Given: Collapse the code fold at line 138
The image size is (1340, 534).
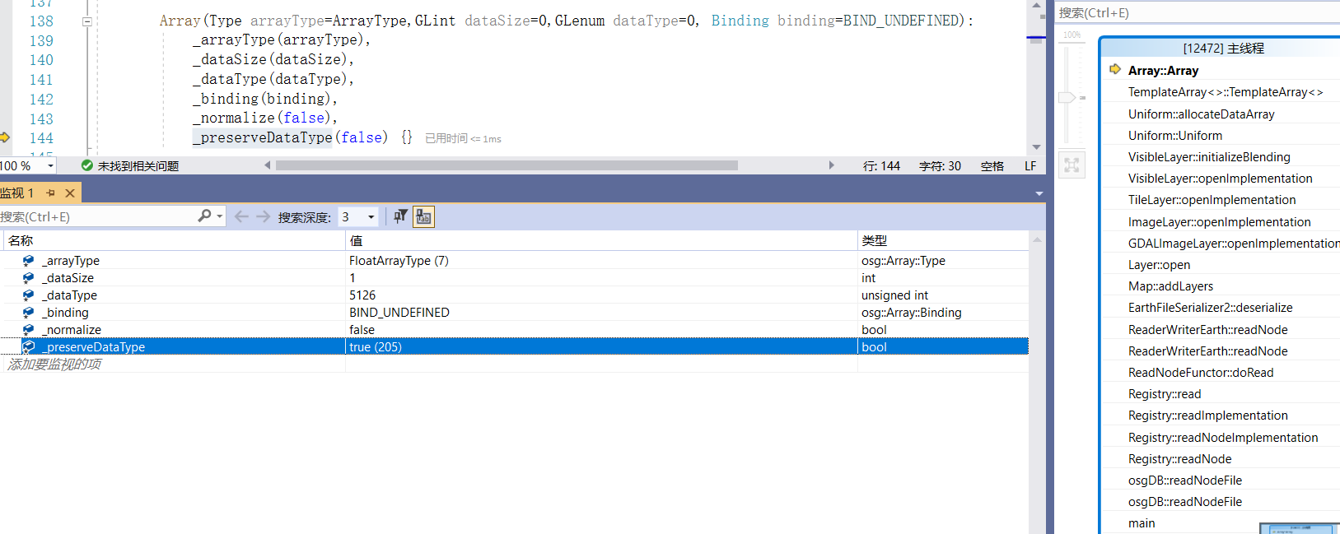Looking at the screenshot, I should coord(87,21).
